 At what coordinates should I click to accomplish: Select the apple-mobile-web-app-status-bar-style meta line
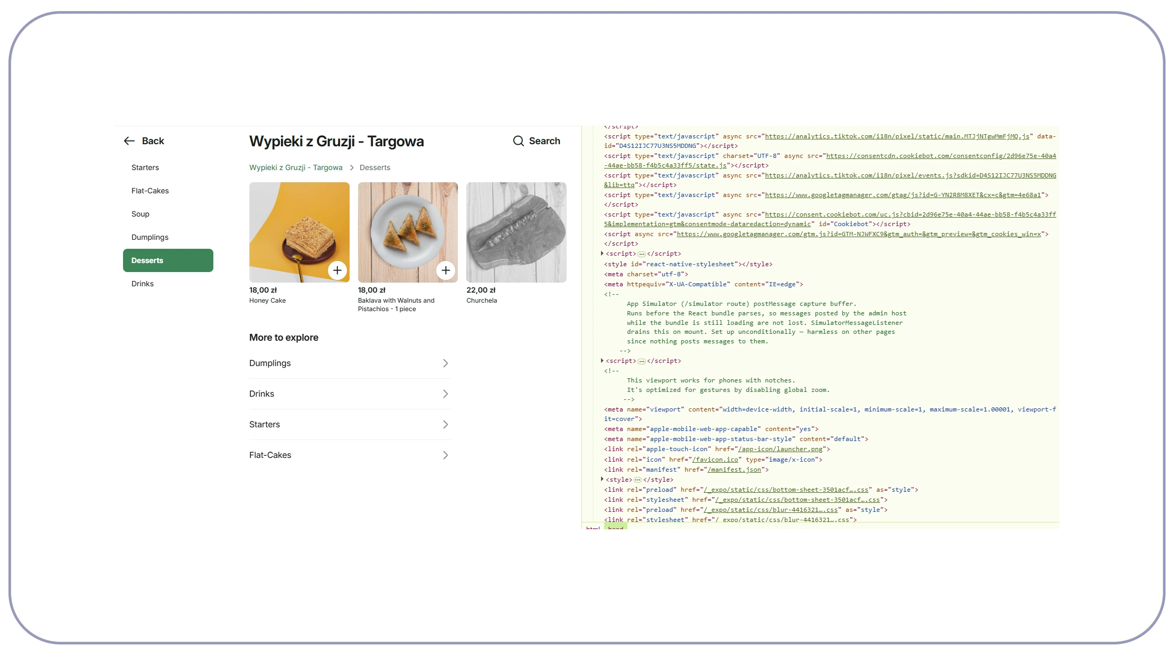tap(736, 439)
